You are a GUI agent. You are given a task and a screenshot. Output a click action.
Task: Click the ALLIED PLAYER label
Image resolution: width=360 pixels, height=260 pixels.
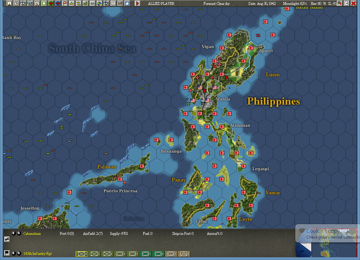tap(161, 3)
